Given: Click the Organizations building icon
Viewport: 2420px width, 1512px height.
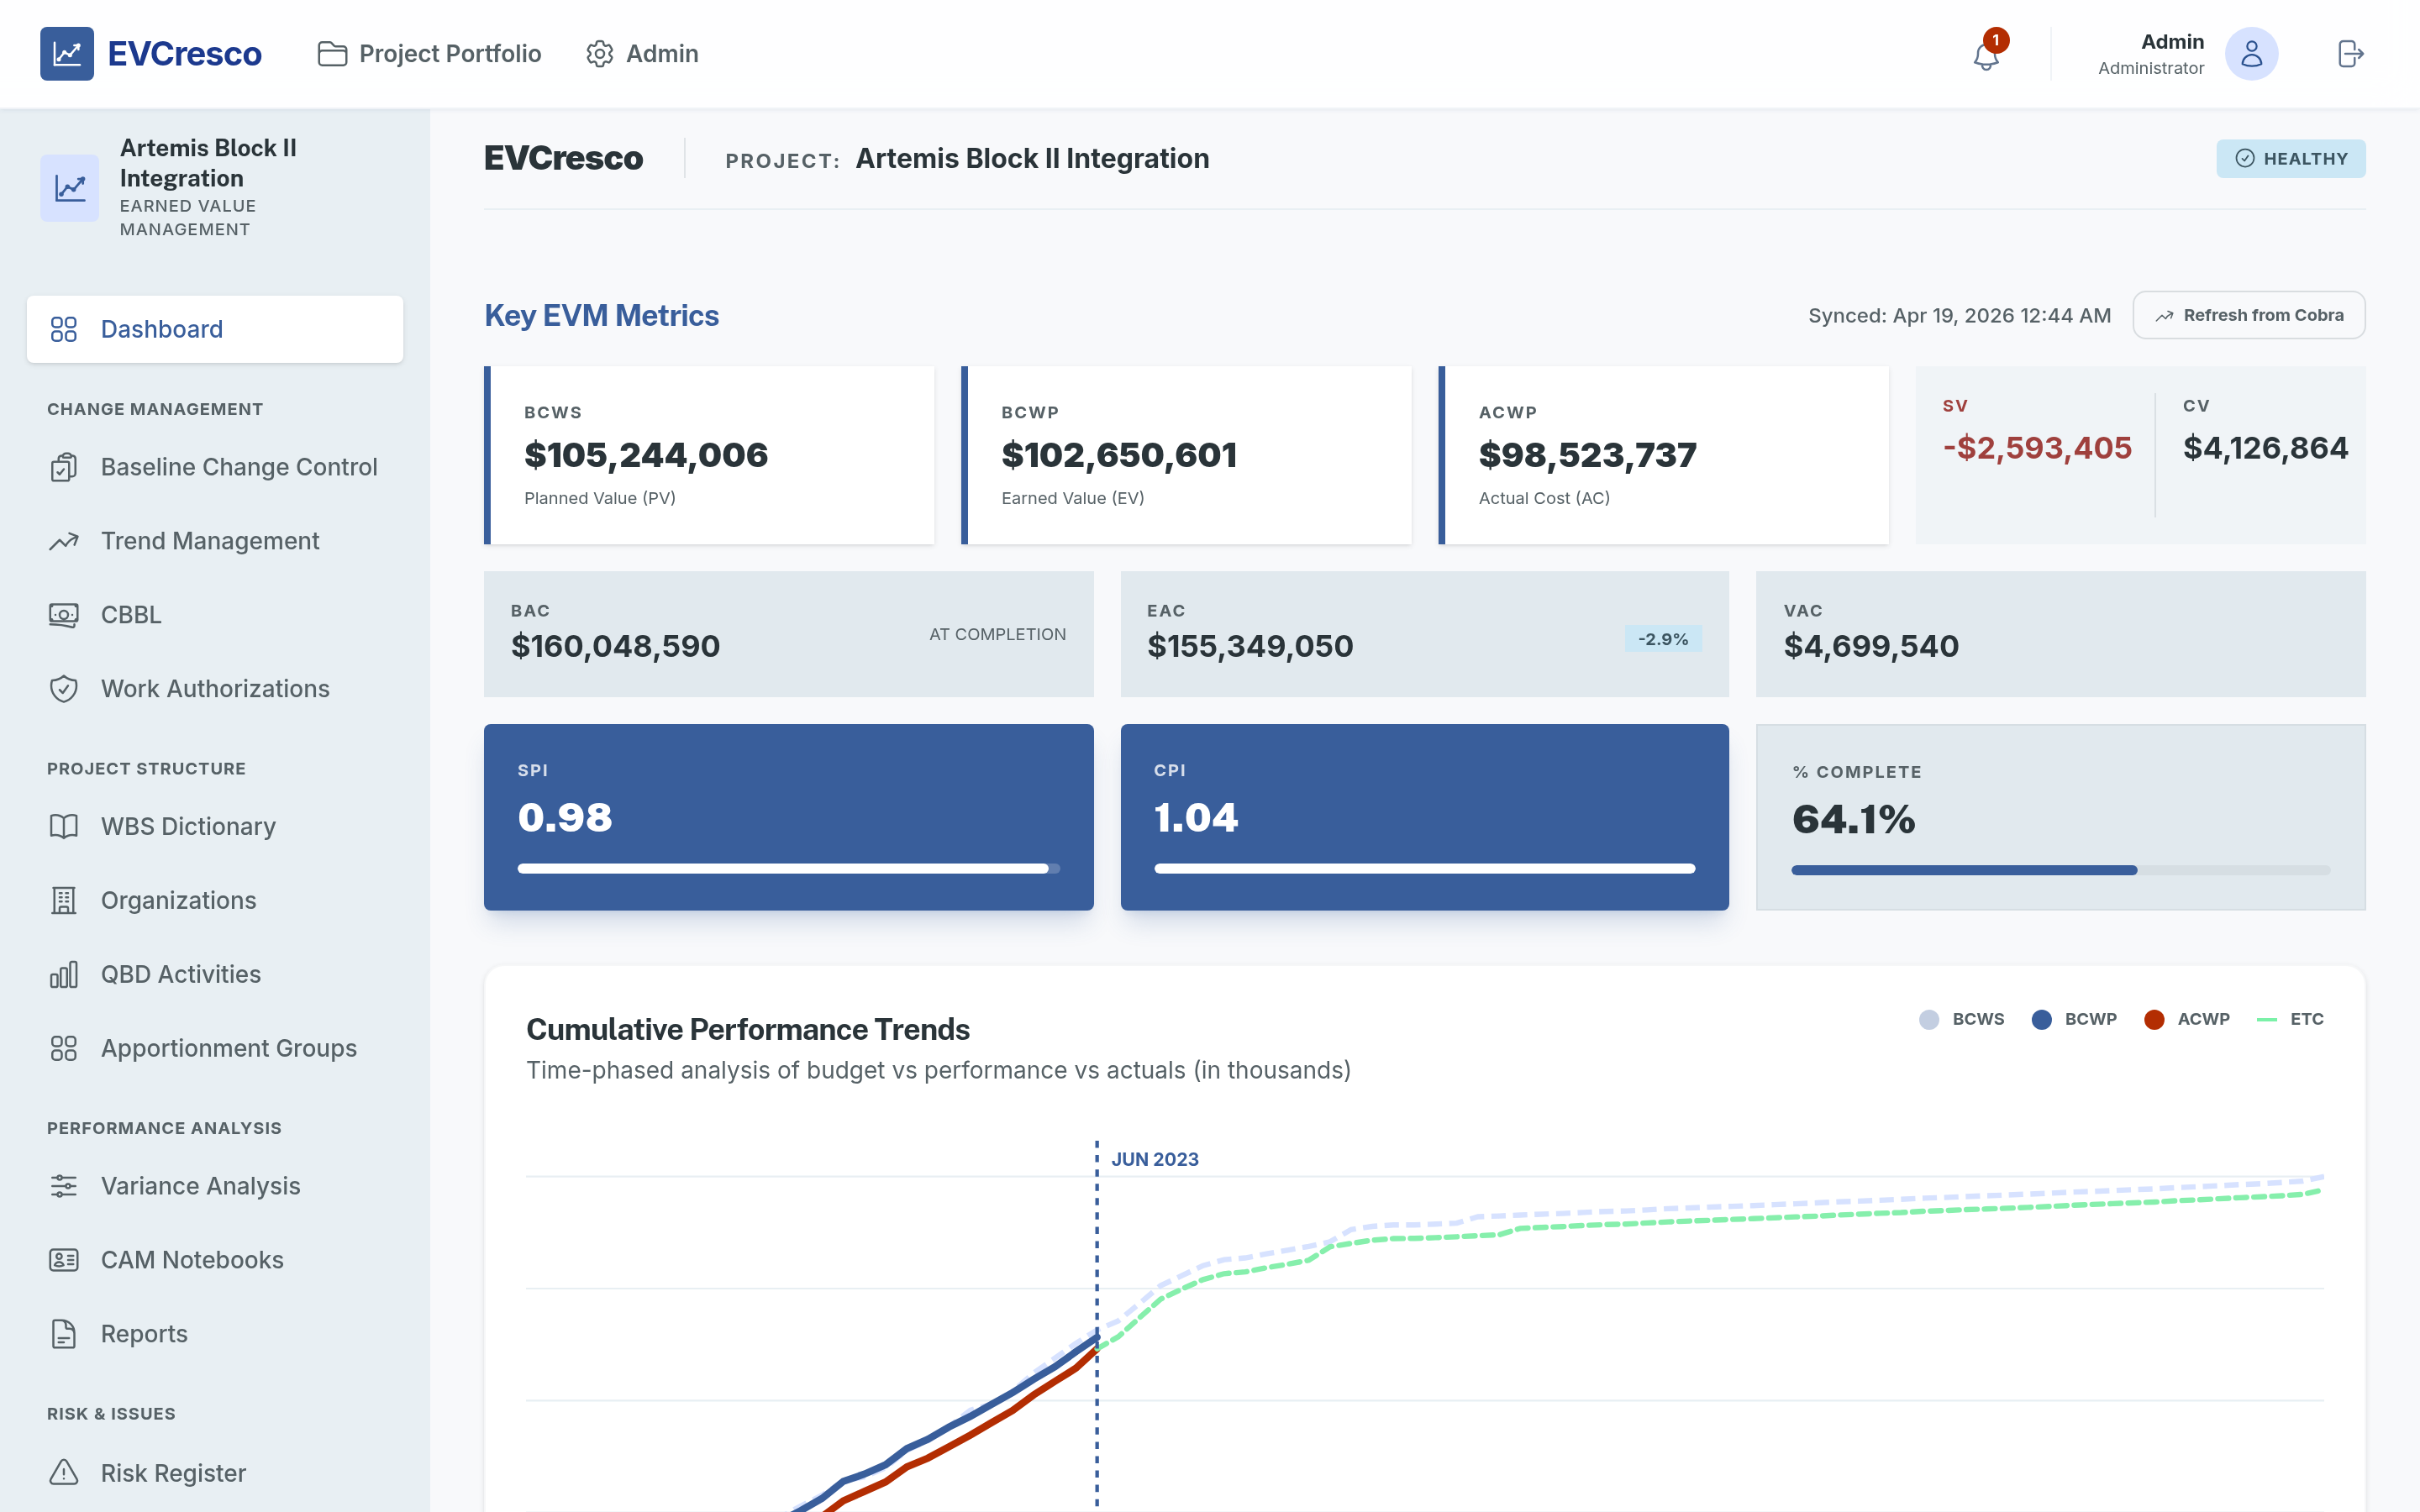Looking at the screenshot, I should click(x=64, y=900).
